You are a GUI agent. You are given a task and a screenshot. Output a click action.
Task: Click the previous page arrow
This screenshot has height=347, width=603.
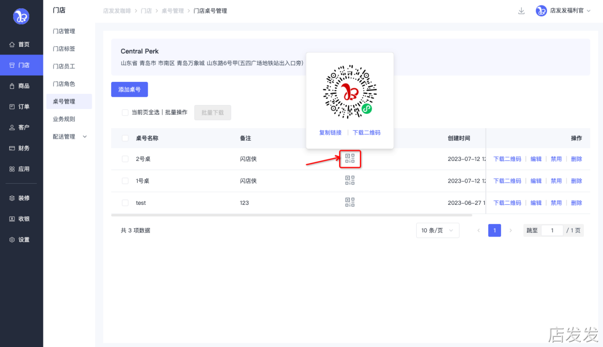coord(478,230)
